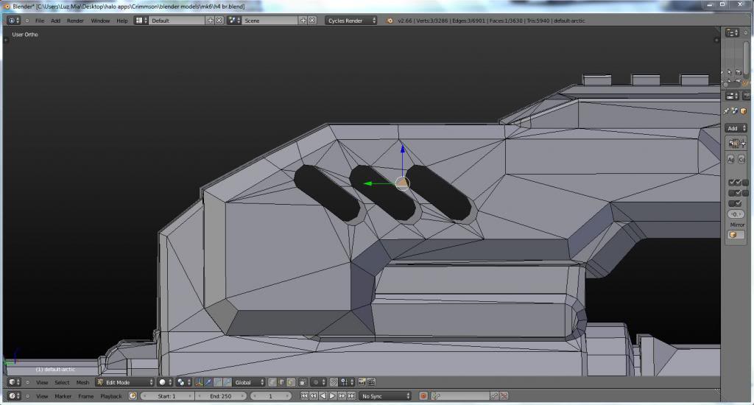Open the Global orientation dropdown
754x405 pixels.
[x=249, y=382]
